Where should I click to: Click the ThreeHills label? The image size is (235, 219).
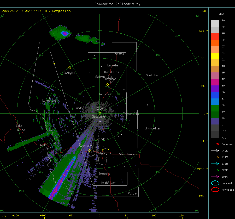pos(131,114)
